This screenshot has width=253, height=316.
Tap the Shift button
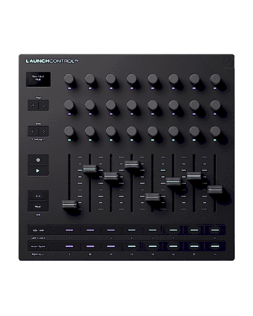[38, 196]
